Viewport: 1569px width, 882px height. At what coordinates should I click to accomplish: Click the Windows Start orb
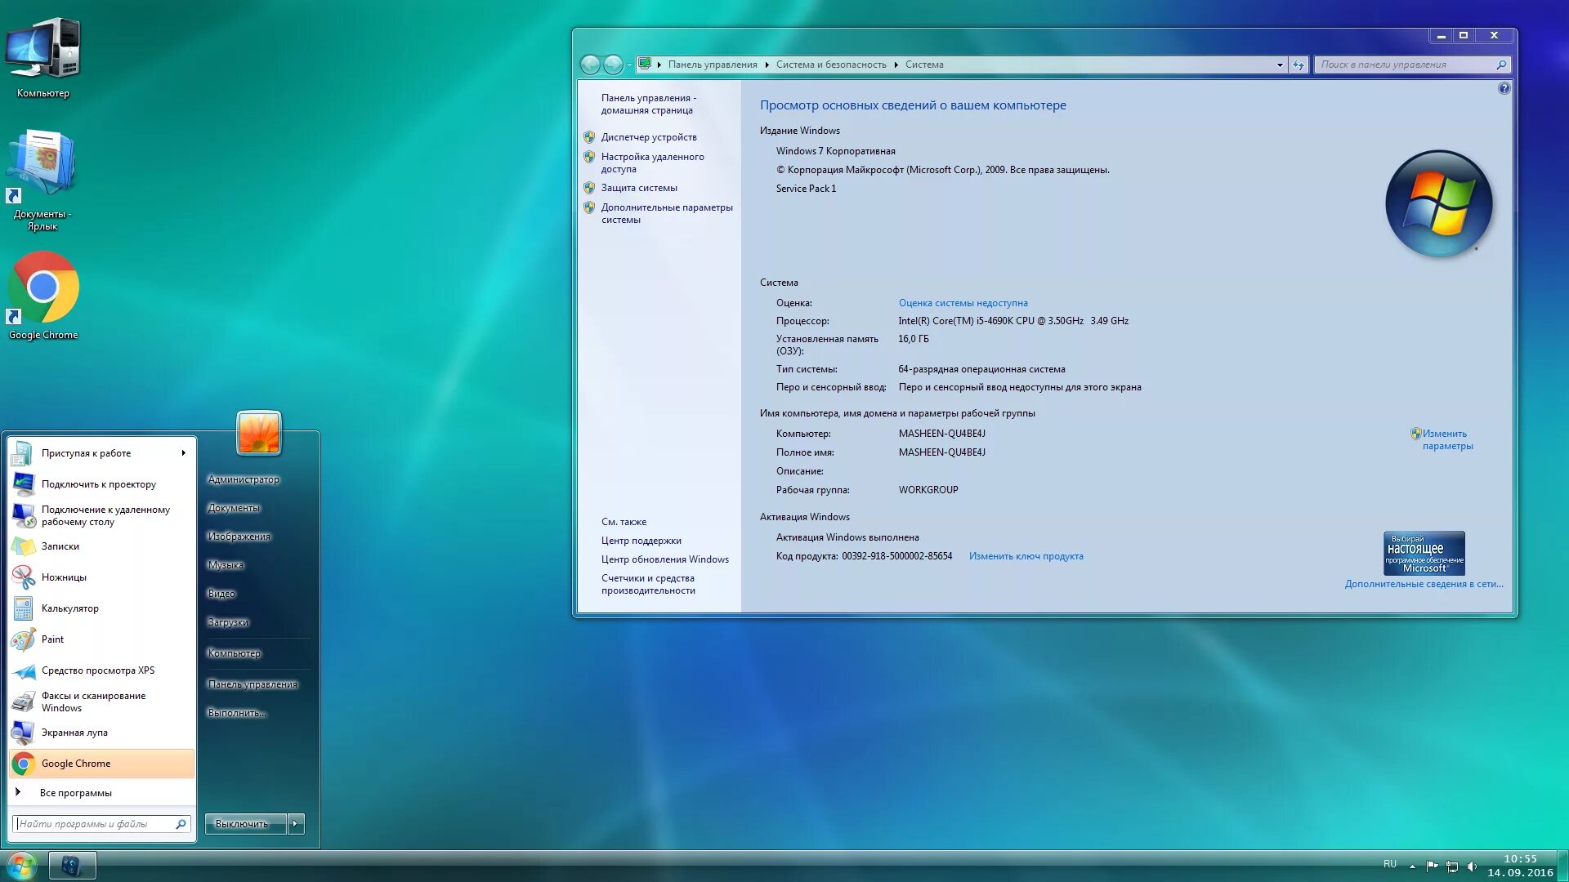pyautogui.click(x=22, y=865)
